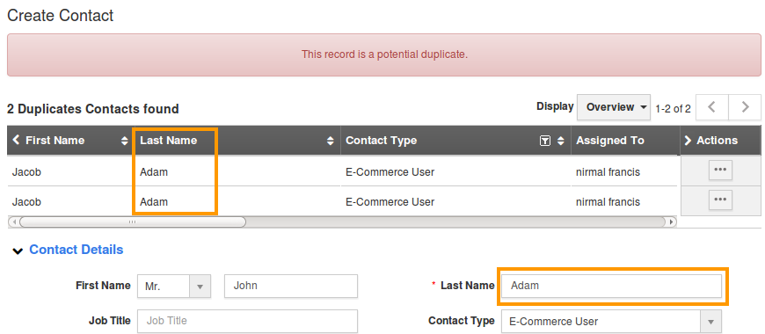Image resolution: width=765 pixels, height=334 pixels.
Task: Click the scrollbar left arrow
Action: [14, 221]
